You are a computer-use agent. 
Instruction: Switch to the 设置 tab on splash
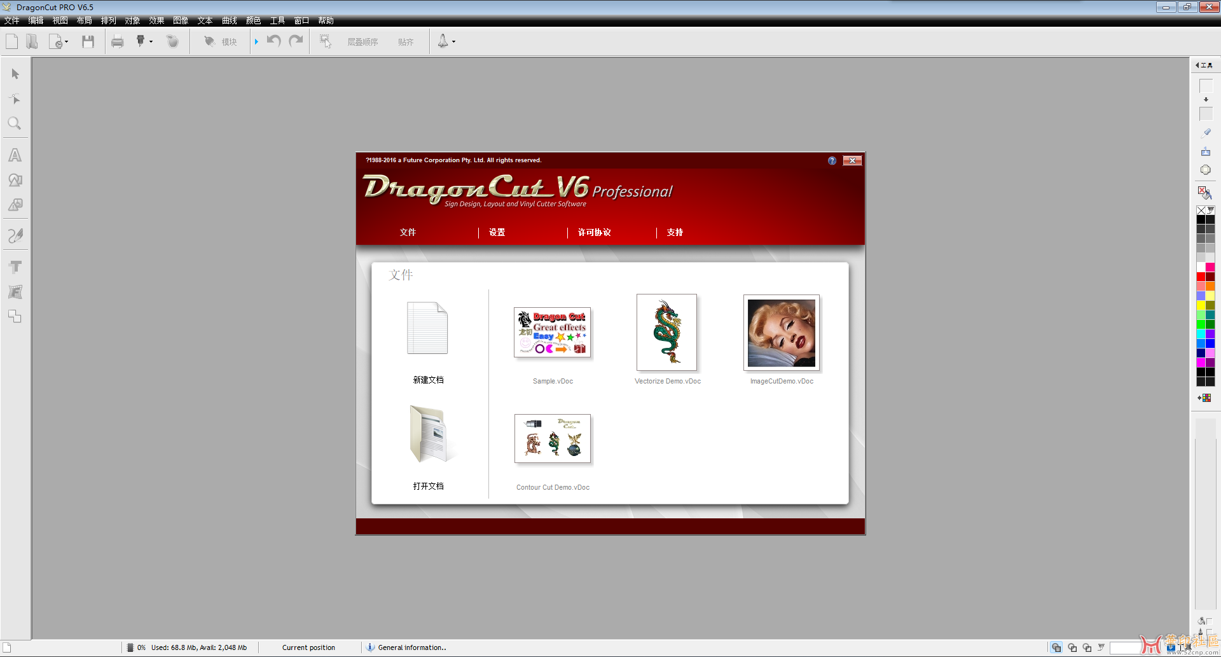click(497, 233)
